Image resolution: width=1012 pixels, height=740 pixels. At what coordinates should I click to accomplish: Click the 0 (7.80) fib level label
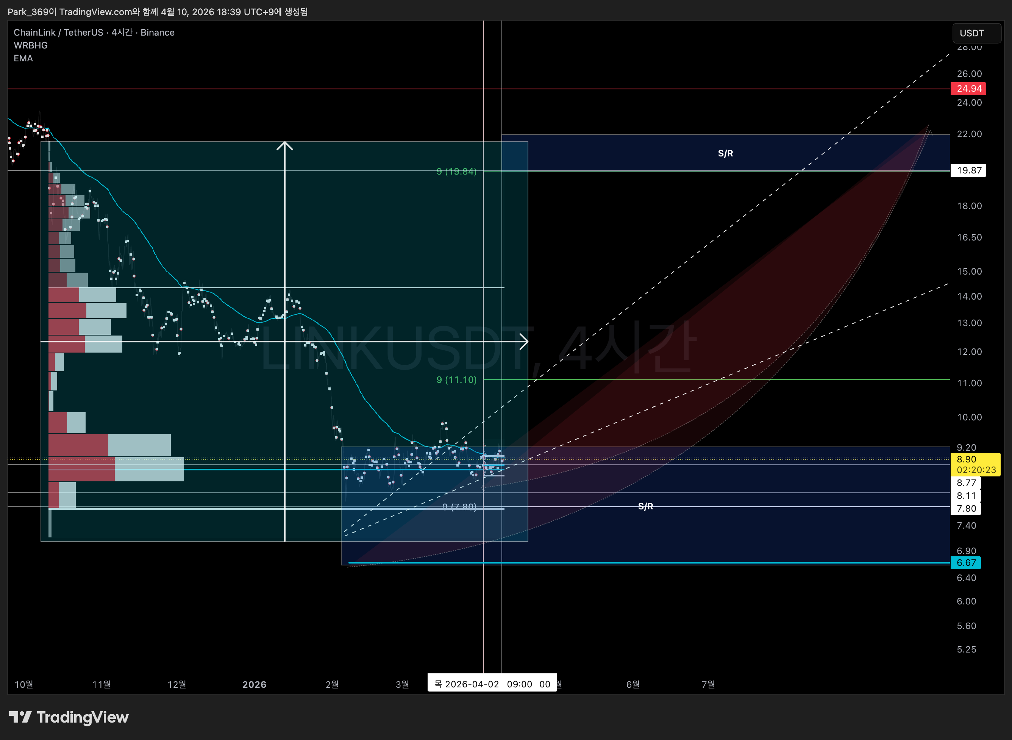pos(459,507)
